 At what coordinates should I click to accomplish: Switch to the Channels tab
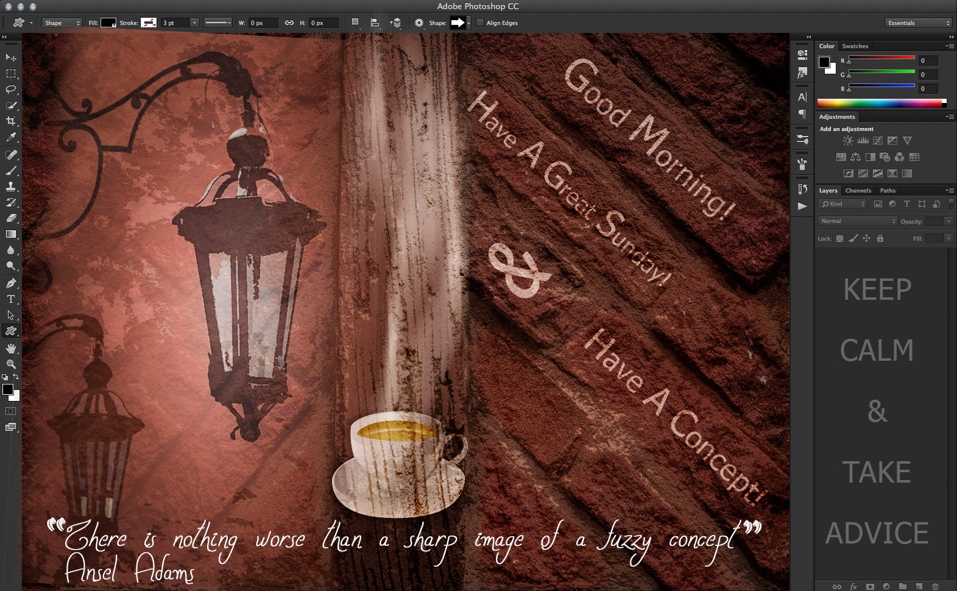pyautogui.click(x=858, y=191)
